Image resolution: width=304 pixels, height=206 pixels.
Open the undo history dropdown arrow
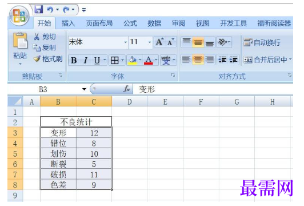pos(57,9)
